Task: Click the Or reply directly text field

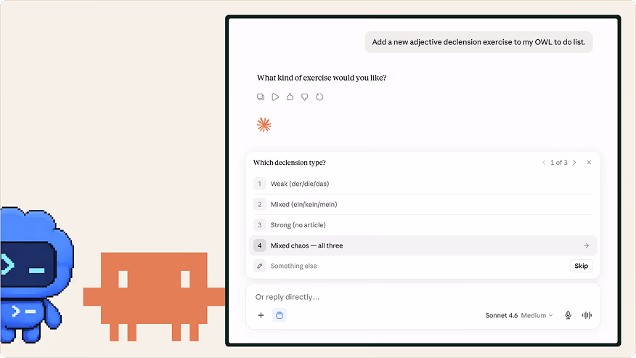Action: (x=423, y=297)
